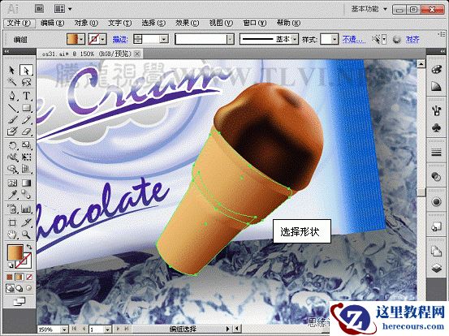
Task: Select the Pen tool
Action: click(11, 96)
